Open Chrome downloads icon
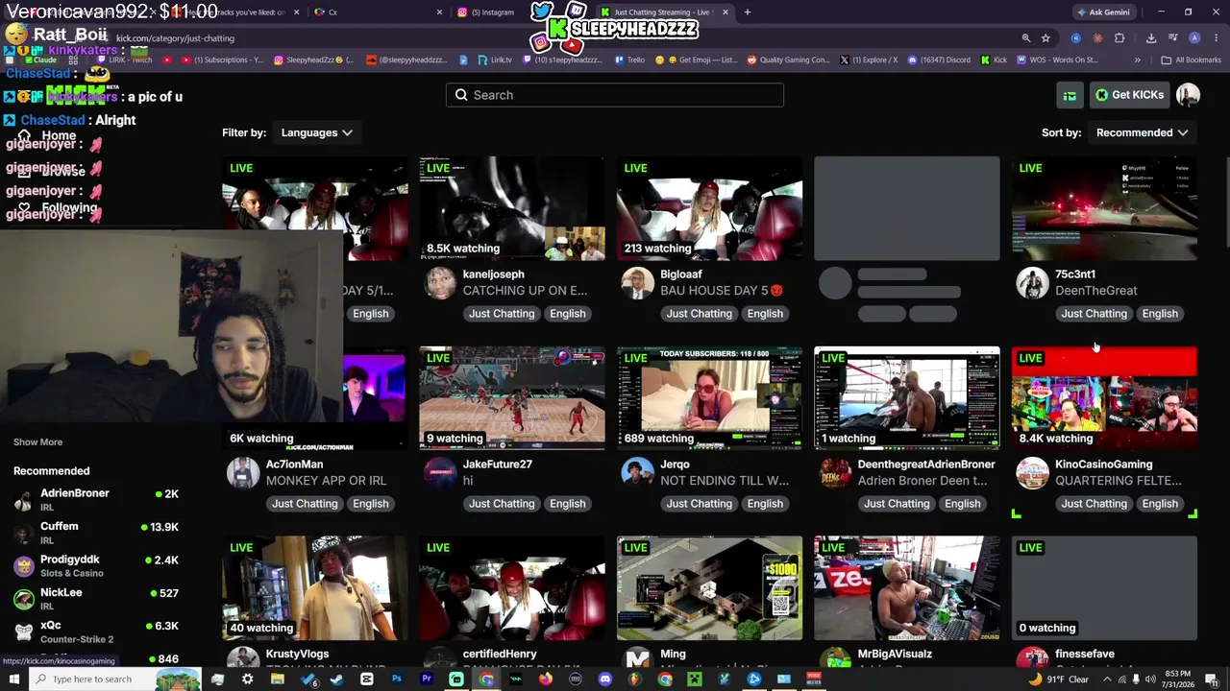This screenshot has height=691, width=1230. 1151,38
